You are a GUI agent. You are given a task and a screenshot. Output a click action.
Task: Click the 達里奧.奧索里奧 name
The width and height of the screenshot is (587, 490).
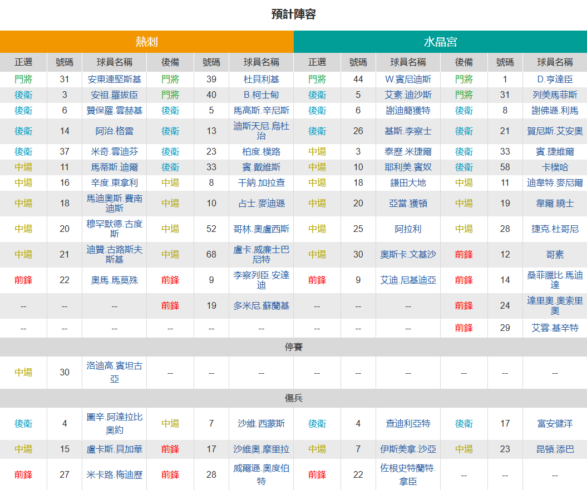click(x=555, y=306)
